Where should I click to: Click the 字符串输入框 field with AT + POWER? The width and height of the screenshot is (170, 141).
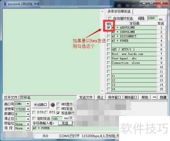76,128
